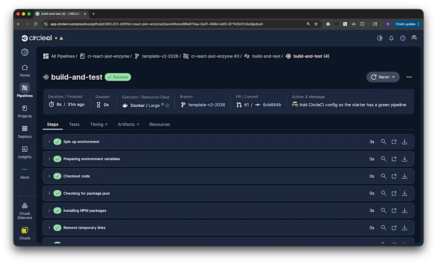Show resource class info tooltip icon
The width and height of the screenshot is (437, 264).
[167, 105]
